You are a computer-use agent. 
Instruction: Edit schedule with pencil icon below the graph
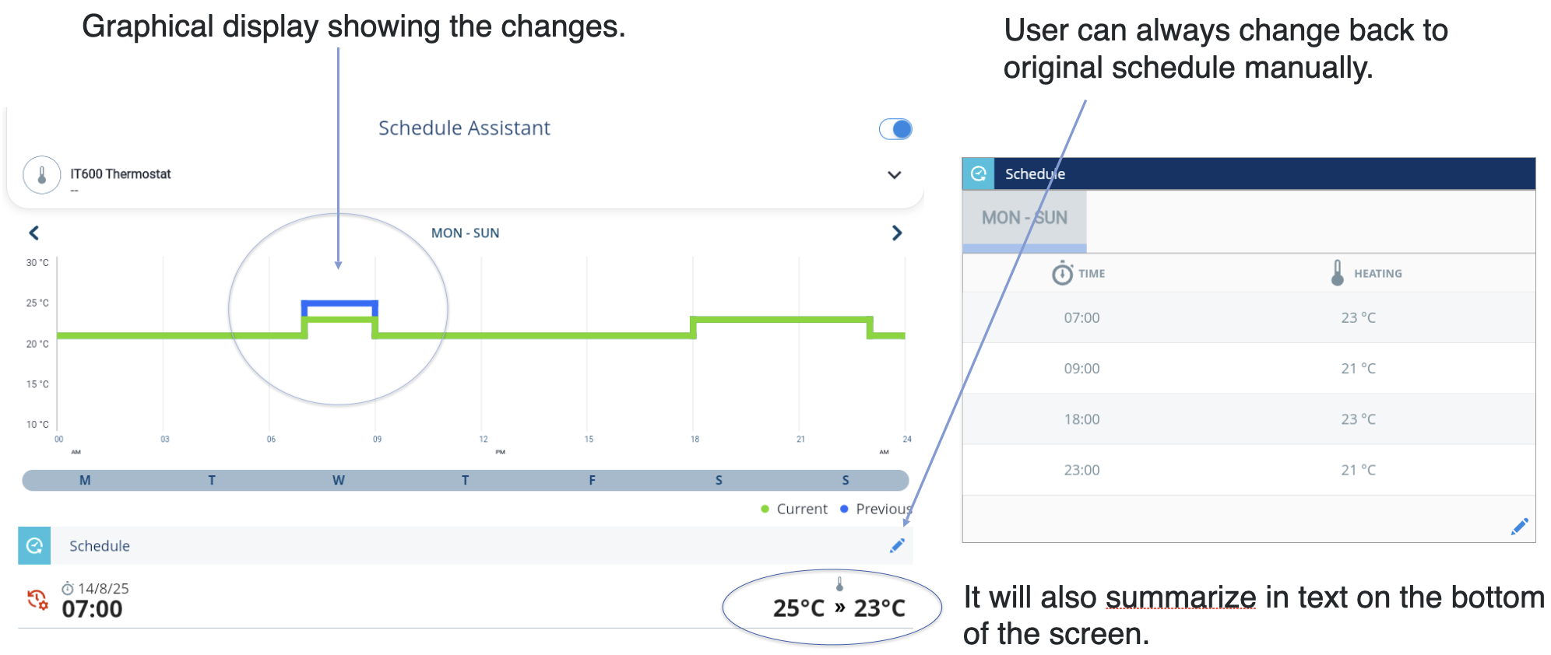897,545
